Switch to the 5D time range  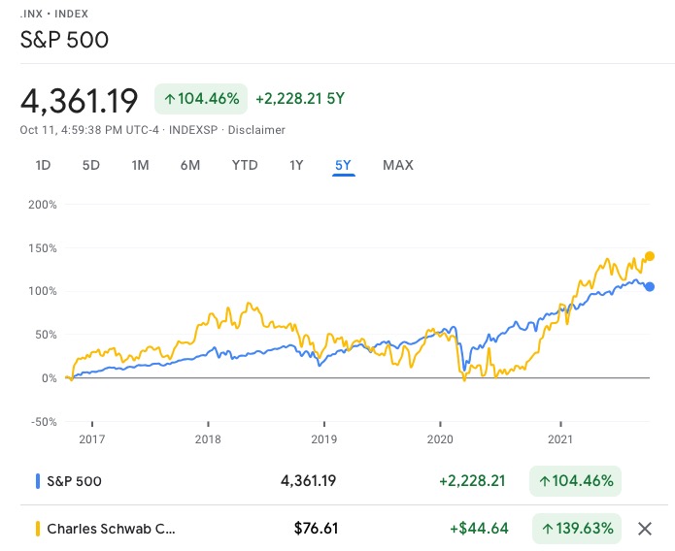coord(90,165)
